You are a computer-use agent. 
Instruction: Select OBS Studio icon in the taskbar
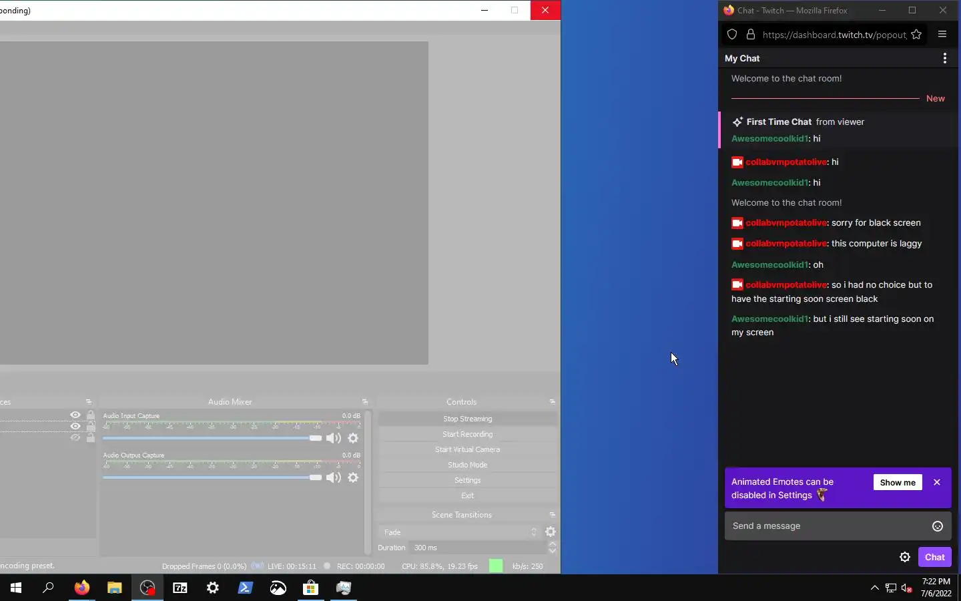click(x=147, y=588)
